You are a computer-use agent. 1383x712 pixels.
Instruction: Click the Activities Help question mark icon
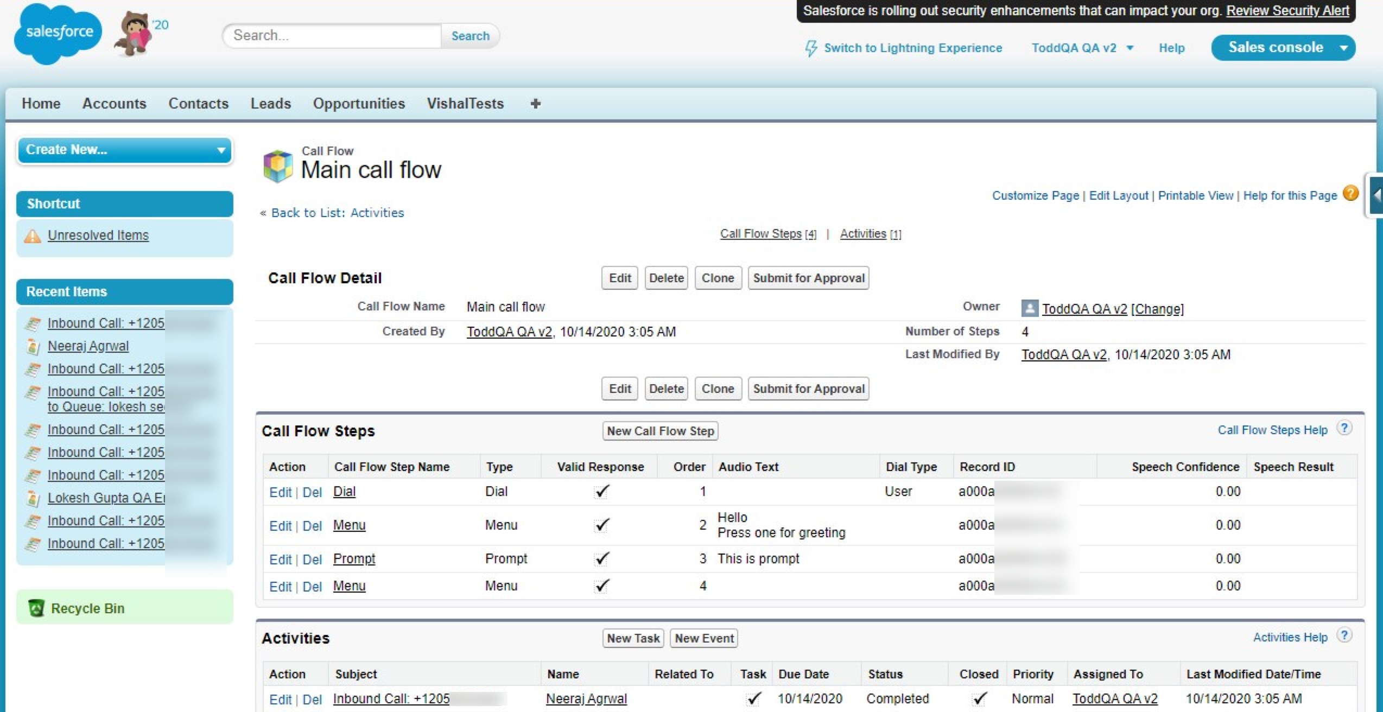1344,635
